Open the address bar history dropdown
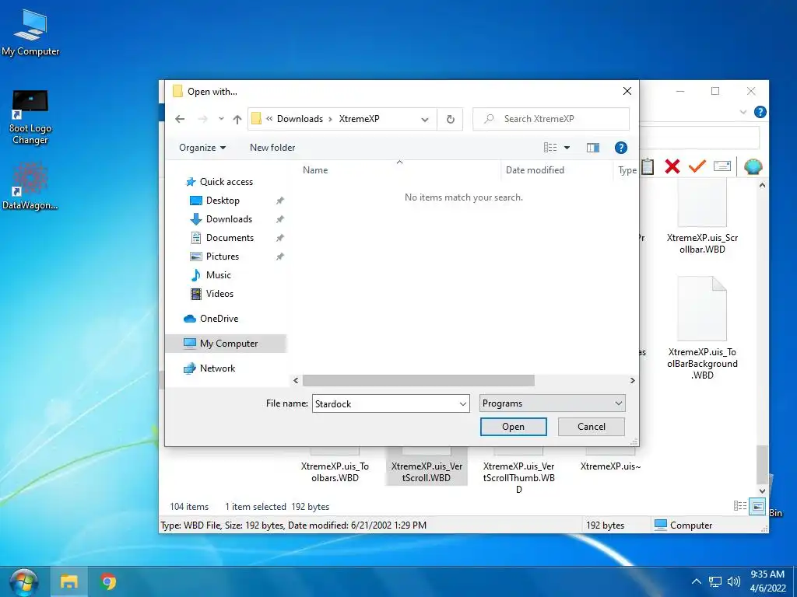797x597 pixels. pos(424,119)
